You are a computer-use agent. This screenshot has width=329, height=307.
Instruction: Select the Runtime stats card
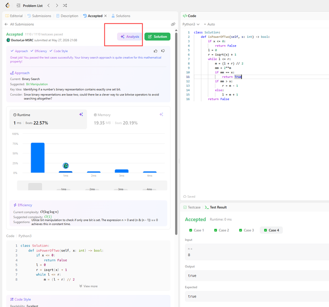coord(48,119)
